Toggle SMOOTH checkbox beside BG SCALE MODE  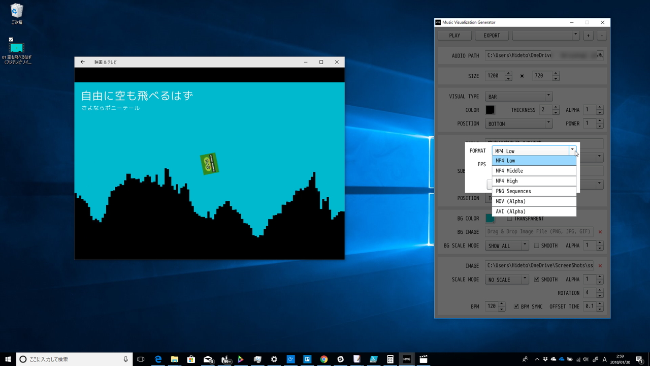(536, 246)
